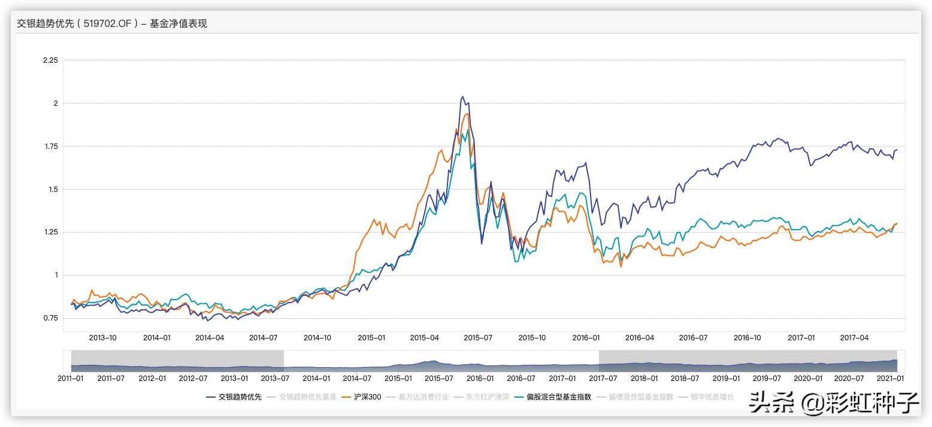Click the highest peak of dark blue line

click(462, 96)
